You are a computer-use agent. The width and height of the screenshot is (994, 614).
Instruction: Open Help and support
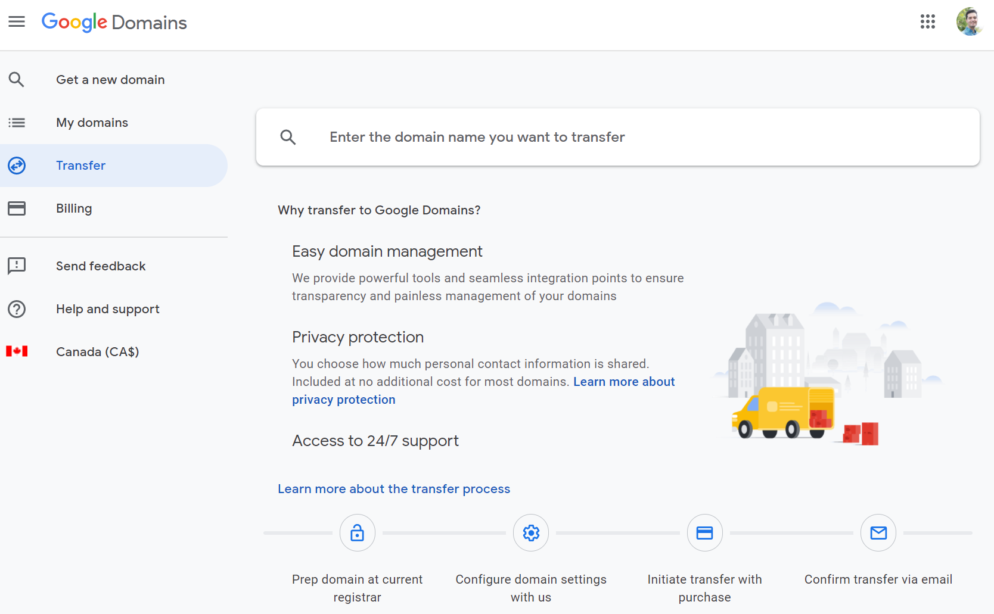click(x=107, y=309)
